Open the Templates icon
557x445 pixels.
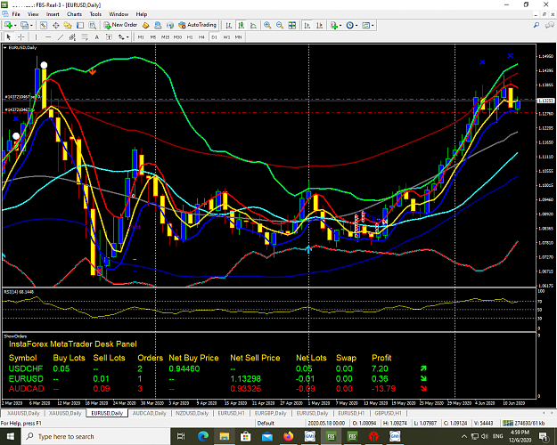(366, 25)
